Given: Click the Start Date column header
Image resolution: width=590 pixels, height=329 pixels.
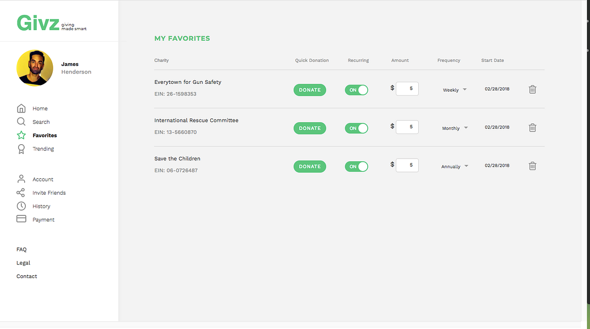Looking at the screenshot, I should click(x=492, y=60).
